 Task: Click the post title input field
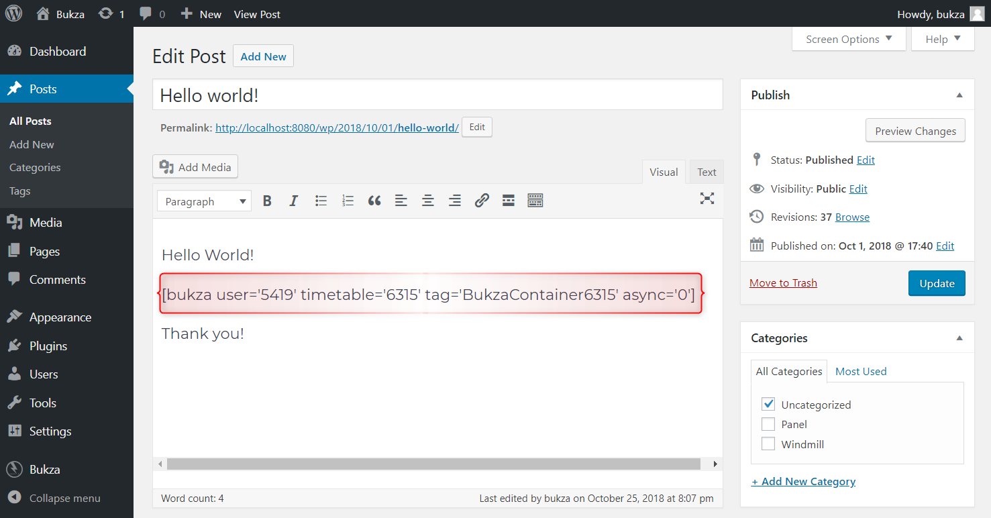(x=437, y=95)
